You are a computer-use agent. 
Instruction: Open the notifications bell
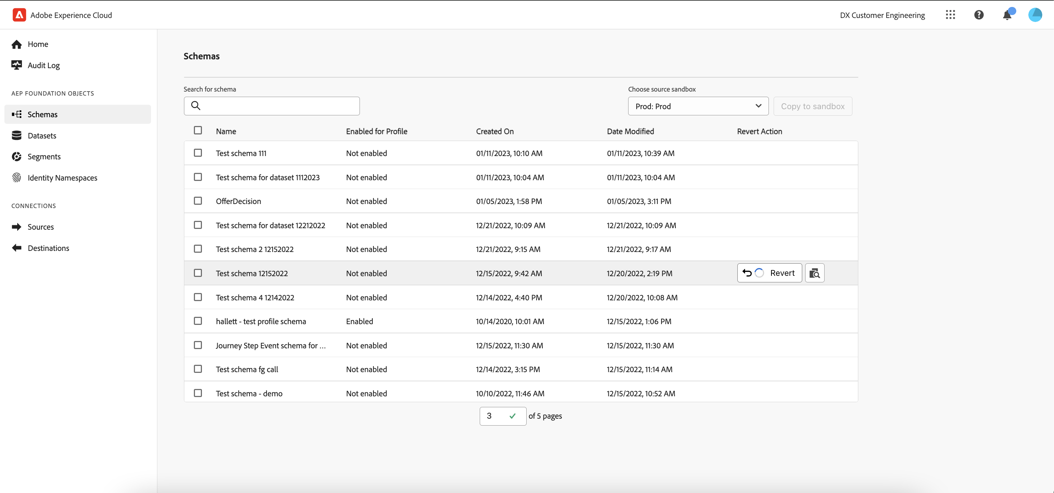pos(1007,15)
